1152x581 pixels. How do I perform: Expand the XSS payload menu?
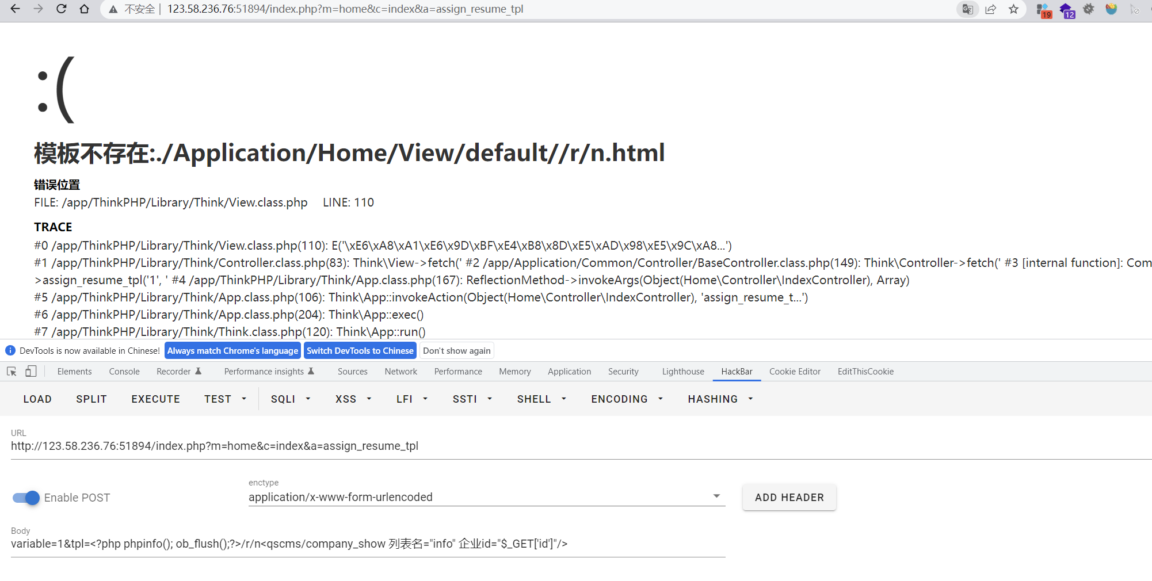click(x=353, y=399)
